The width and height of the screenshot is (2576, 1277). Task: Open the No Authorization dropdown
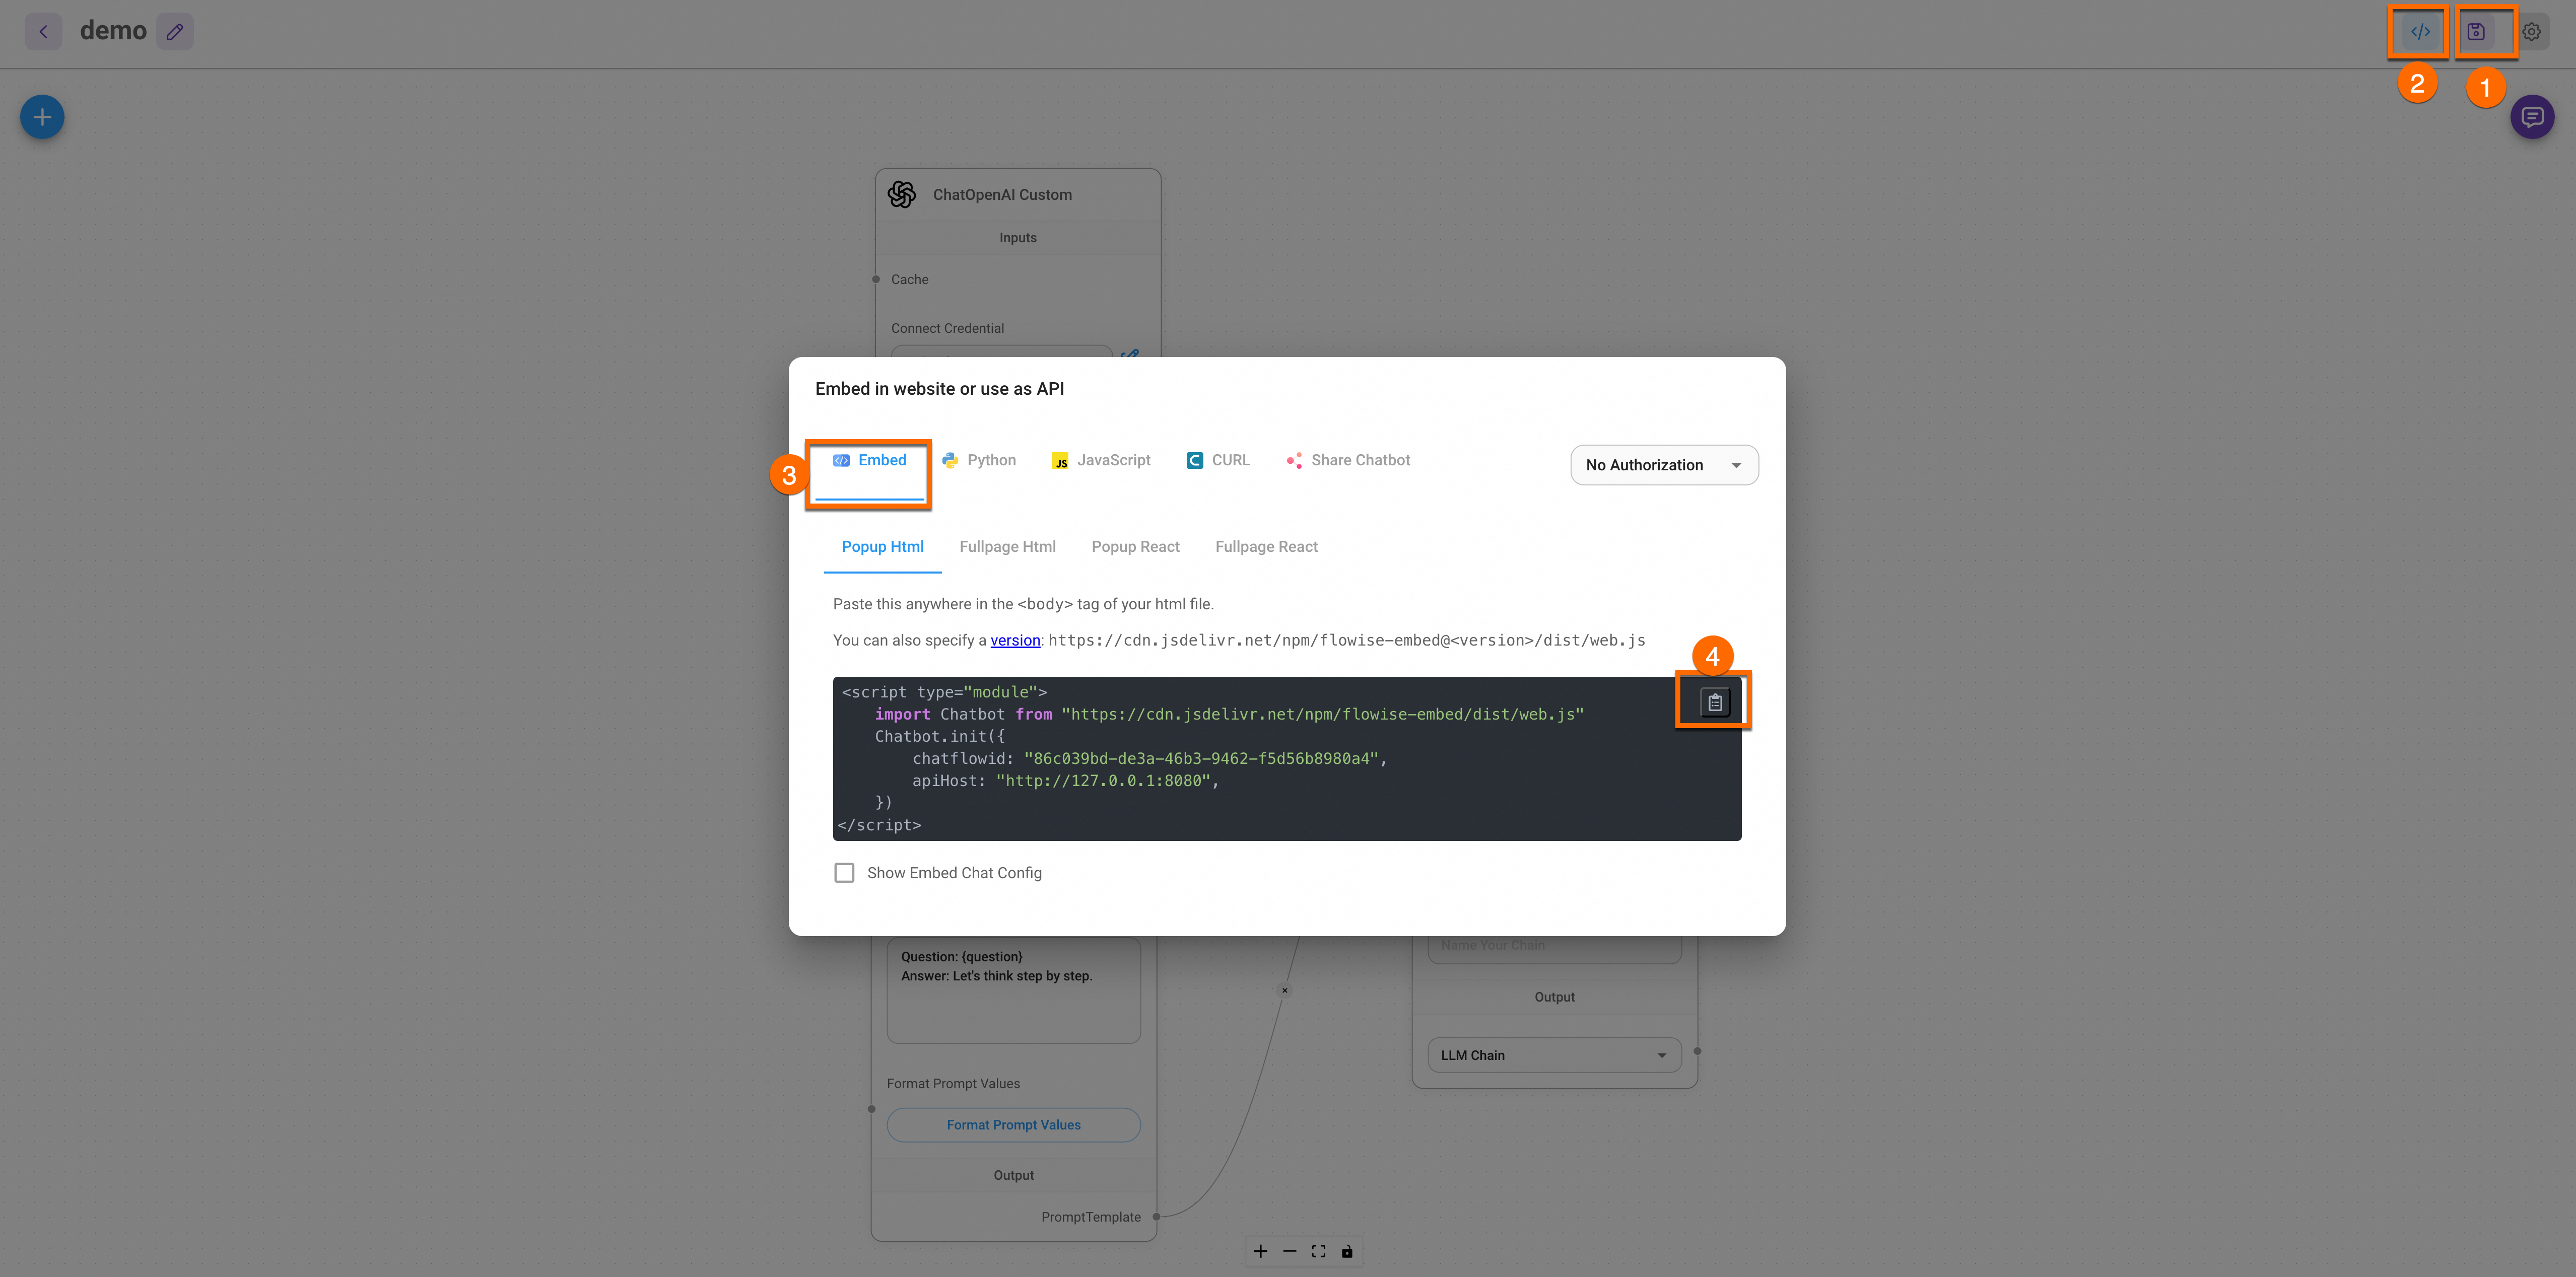1664,465
